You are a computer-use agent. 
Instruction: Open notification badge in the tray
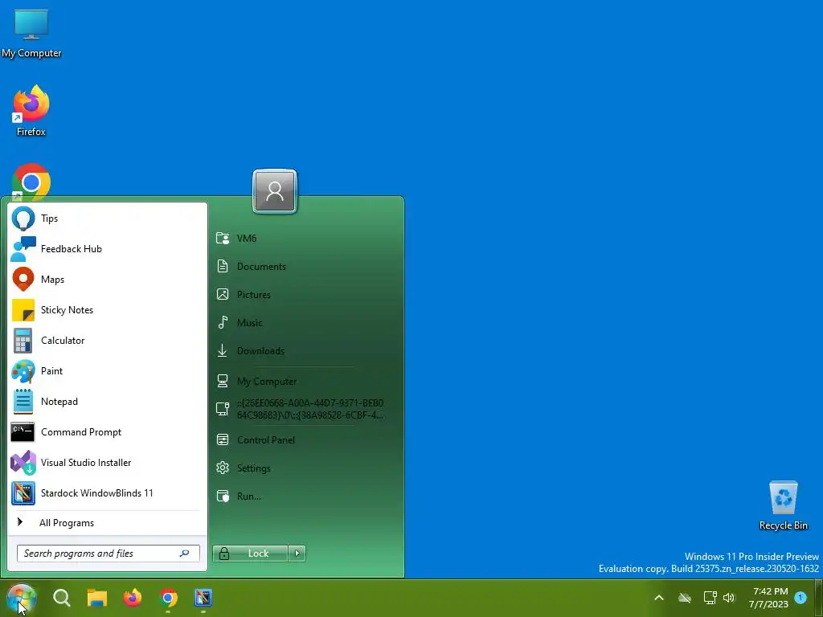[x=800, y=598]
